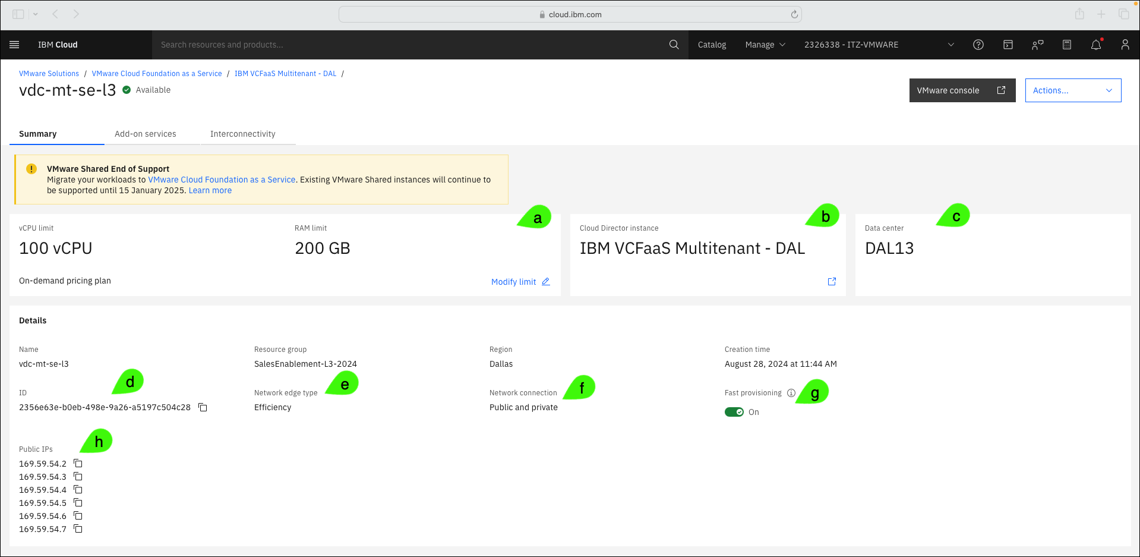Expand the Actions dropdown
1140x557 pixels.
click(x=1073, y=90)
